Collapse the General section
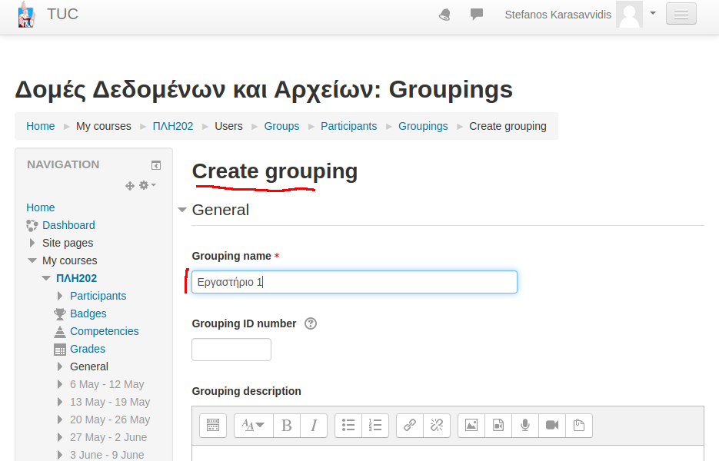Viewport: 719px width, 461px height. pos(182,210)
